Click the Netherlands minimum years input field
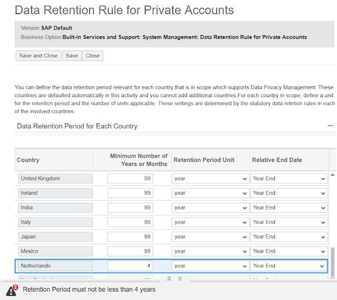This screenshot has height=300, width=337. pyautogui.click(x=130, y=266)
